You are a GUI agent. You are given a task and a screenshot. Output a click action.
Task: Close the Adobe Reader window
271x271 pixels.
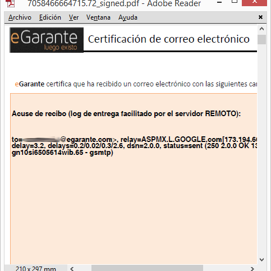[x=254, y=2]
